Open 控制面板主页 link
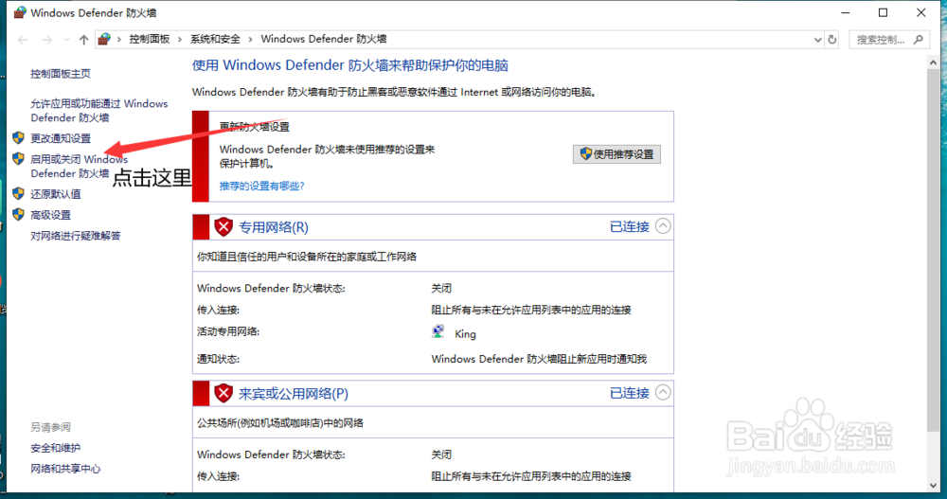Image resolution: width=947 pixels, height=499 pixels. point(61,74)
